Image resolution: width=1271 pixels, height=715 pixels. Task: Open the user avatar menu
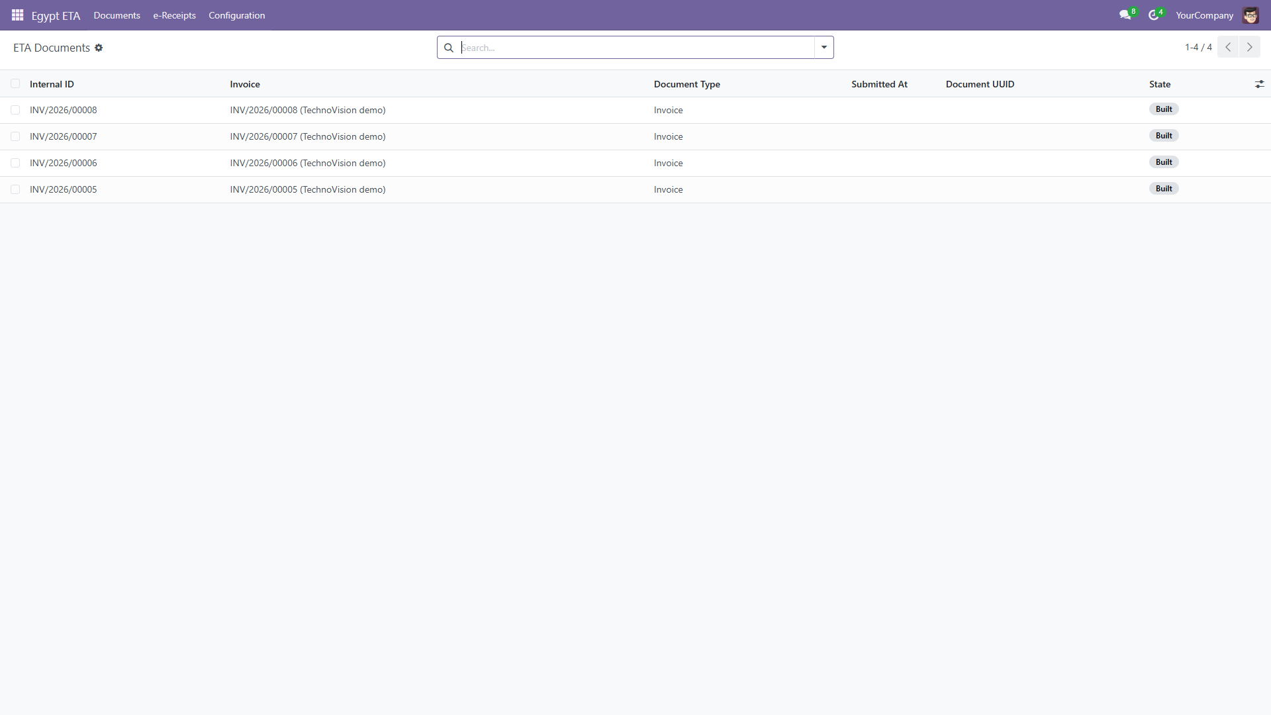(1250, 15)
